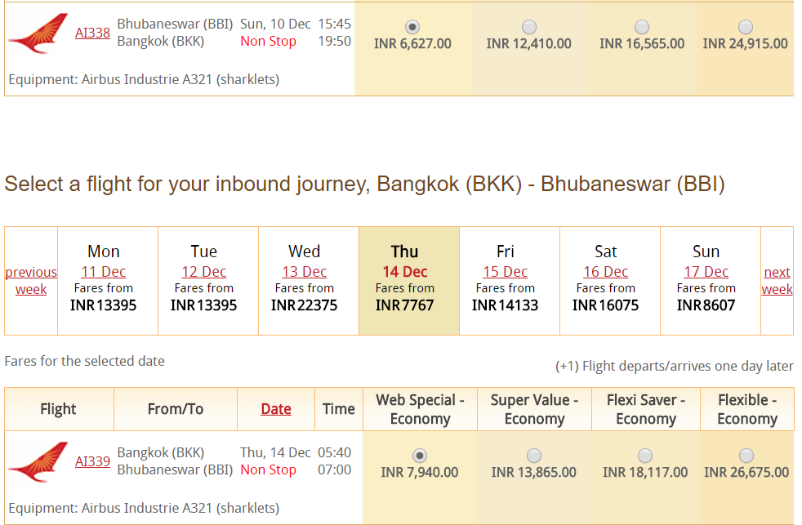Select the INR 6,627.00 outbound fare radio
The image size is (802, 525).
[x=412, y=25]
